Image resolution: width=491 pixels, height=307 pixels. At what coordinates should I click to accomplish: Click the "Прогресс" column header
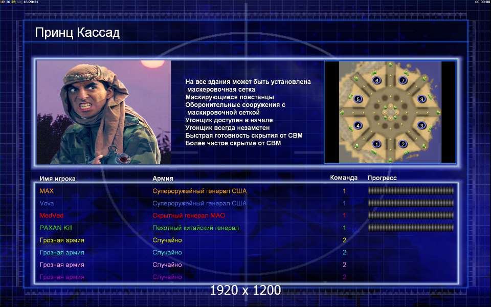click(382, 178)
